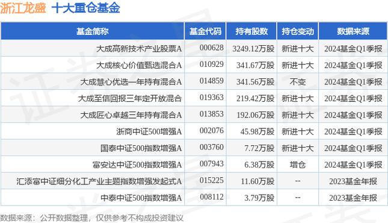Select the 持有股数 column header
Viewport: 388px width, 223px height.
tap(251, 31)
